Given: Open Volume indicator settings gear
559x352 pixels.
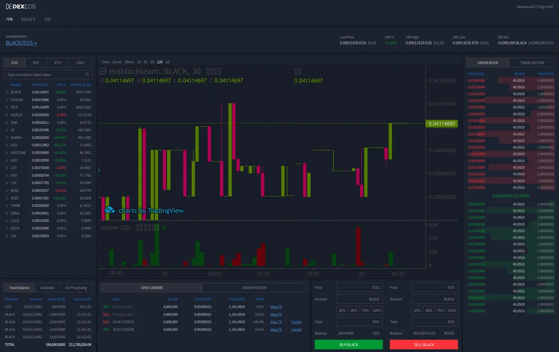Looking at the screenshot, I should pos(147,228).
